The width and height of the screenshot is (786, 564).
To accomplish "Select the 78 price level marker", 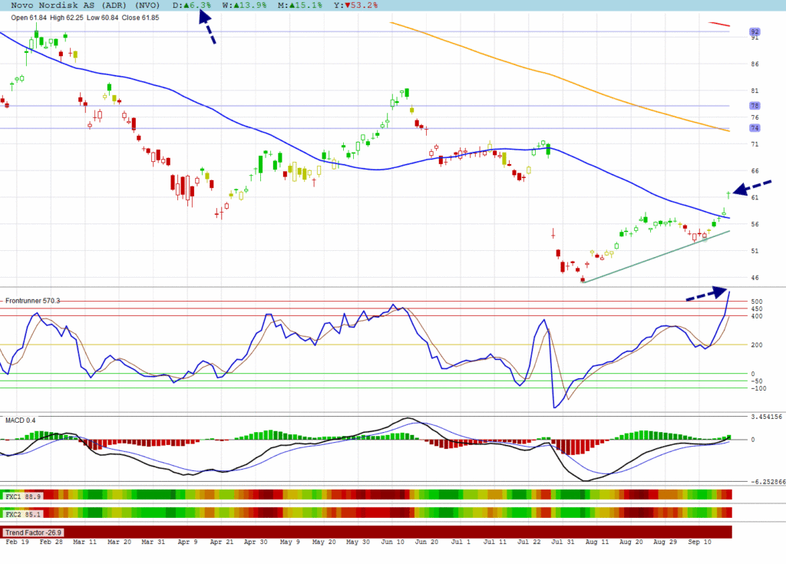I will pos(755,106).
